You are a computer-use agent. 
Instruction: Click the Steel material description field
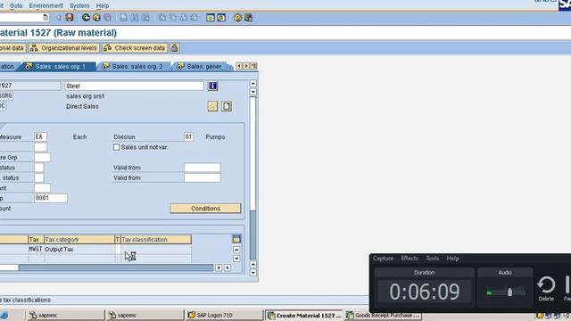tap(134, 86)
